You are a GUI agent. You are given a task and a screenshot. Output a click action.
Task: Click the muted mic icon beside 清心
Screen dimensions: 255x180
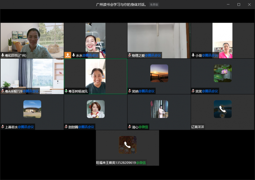tap(130, 127)
